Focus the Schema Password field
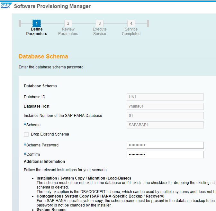 (165, 145)
